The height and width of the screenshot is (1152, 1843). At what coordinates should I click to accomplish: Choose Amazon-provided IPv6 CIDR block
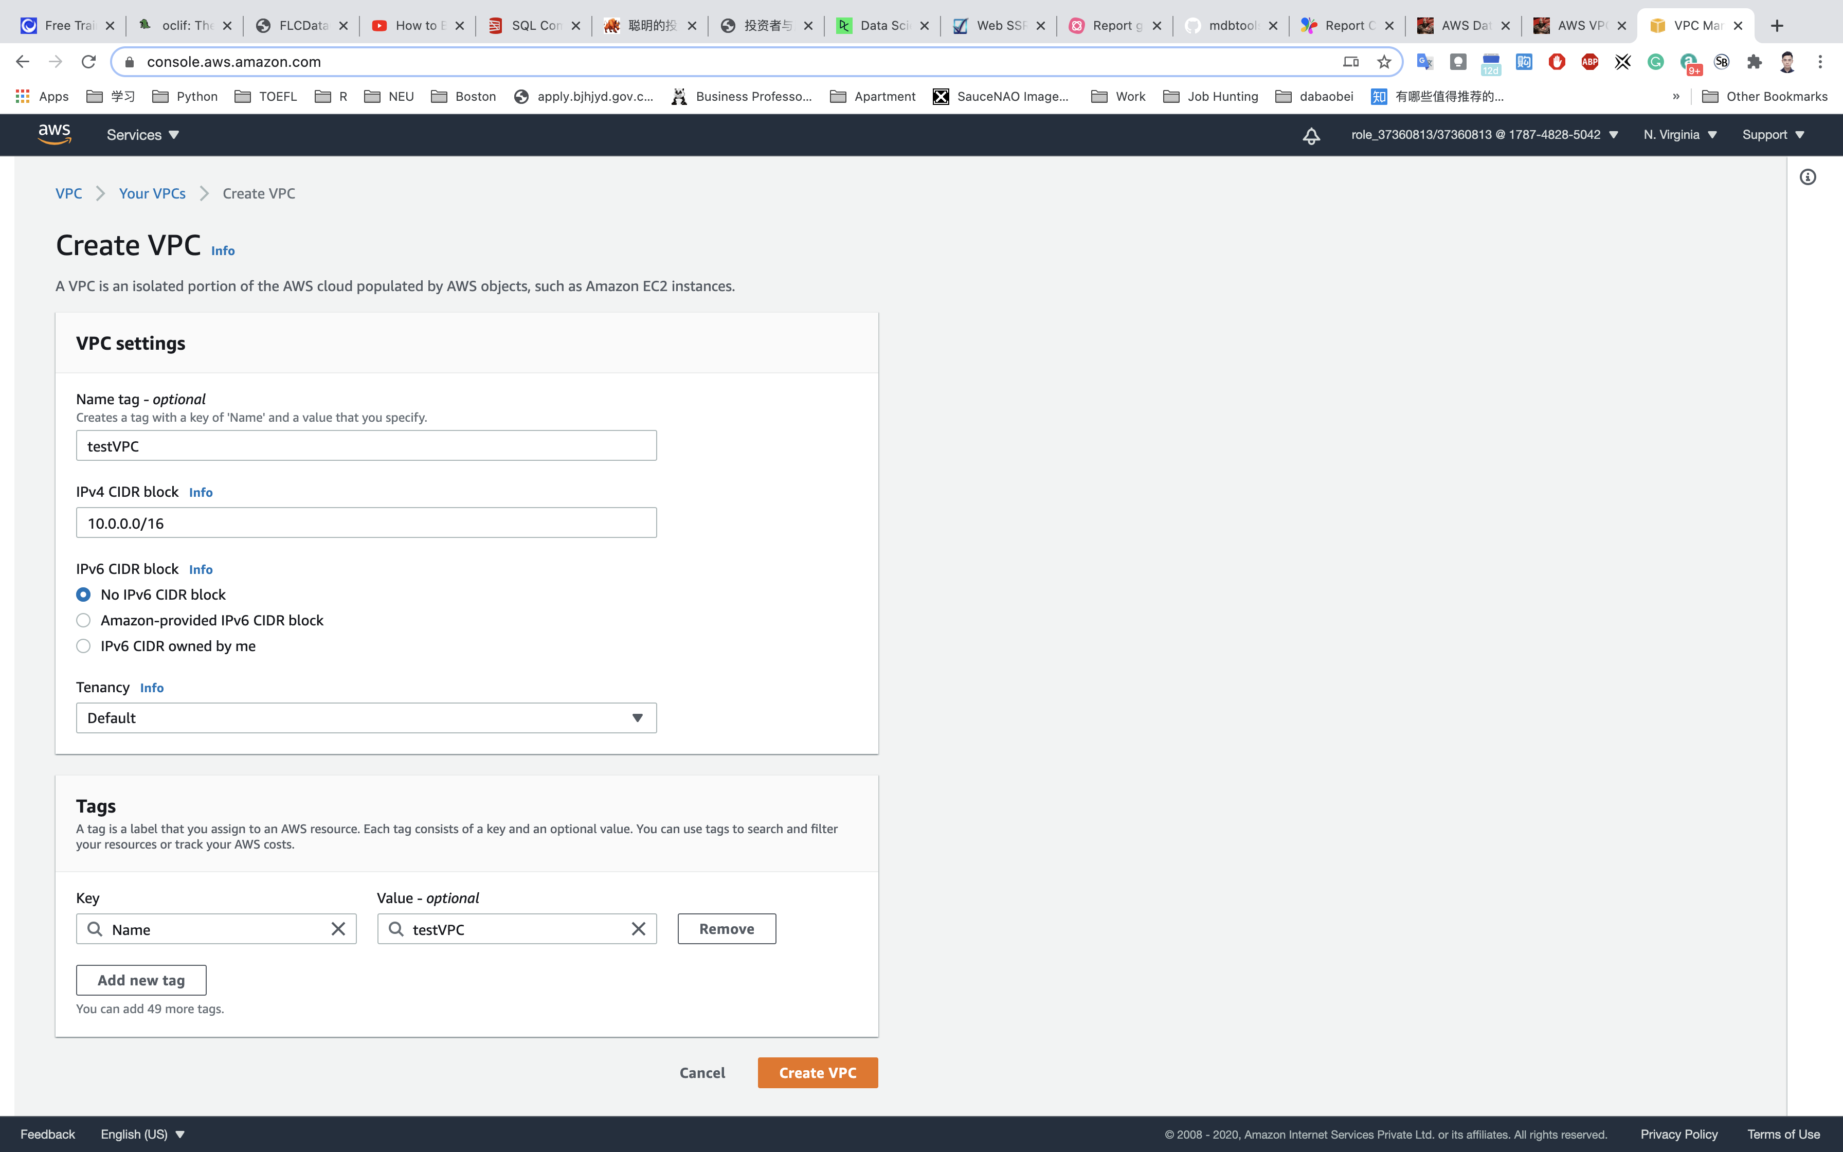click(x=84, y=620)
